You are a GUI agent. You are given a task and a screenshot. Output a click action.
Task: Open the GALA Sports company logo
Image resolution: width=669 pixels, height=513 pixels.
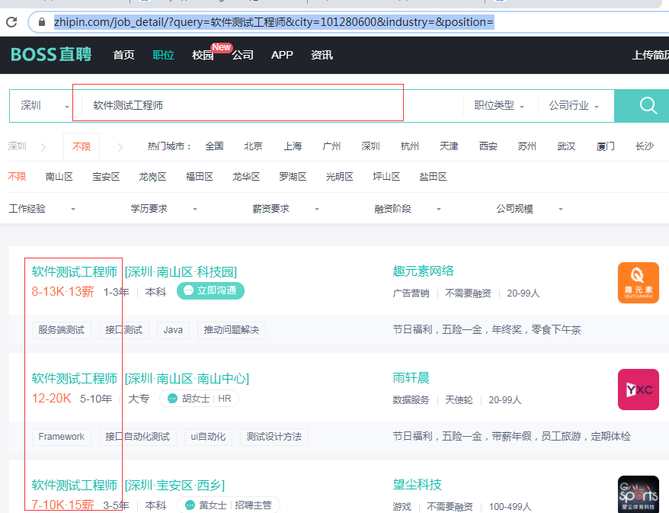639,494
